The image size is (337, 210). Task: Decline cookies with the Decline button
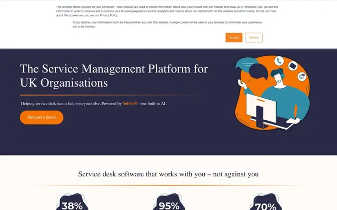(x=254, y=37)
